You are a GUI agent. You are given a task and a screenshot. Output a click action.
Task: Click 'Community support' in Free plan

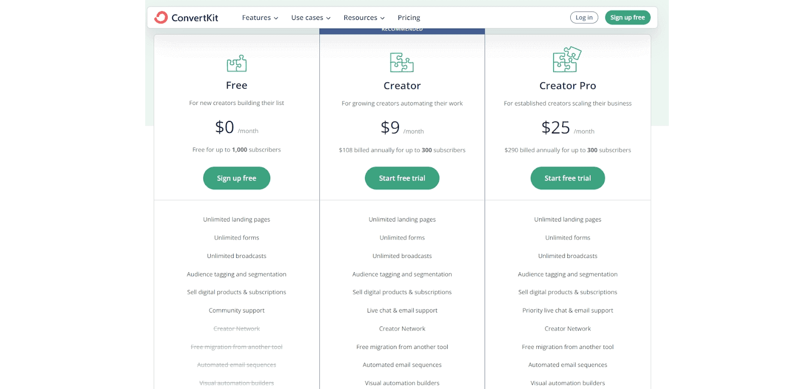tap(237, 310)
